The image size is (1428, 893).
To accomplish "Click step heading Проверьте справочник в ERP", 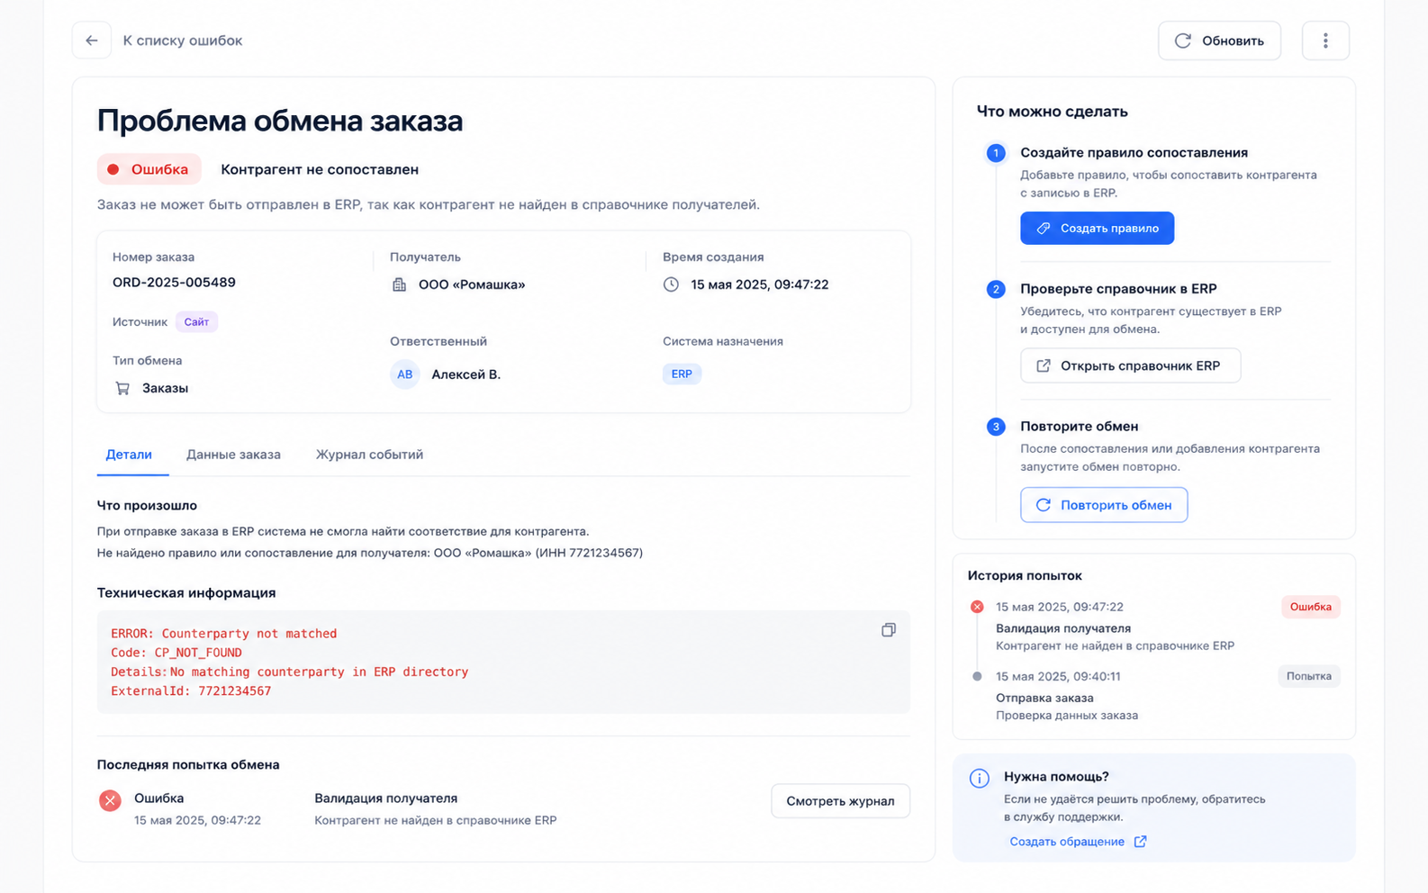I will point(1118,289).
